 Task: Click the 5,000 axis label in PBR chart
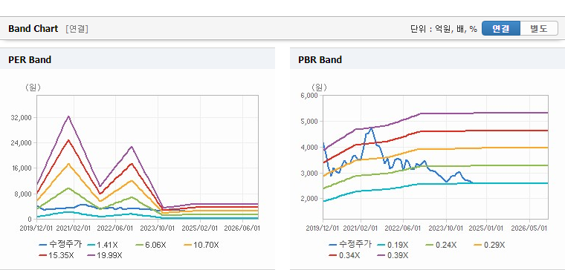[310, 122]
